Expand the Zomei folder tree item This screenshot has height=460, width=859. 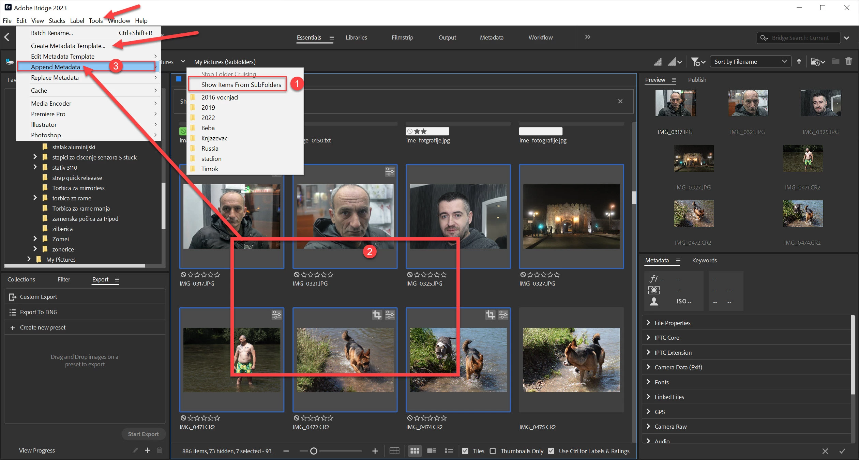(x=35, y=239)
